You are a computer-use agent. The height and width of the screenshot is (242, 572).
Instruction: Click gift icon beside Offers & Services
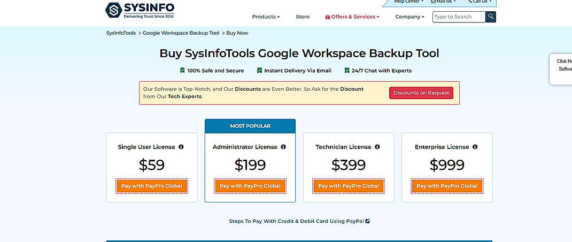coord(328,17)
